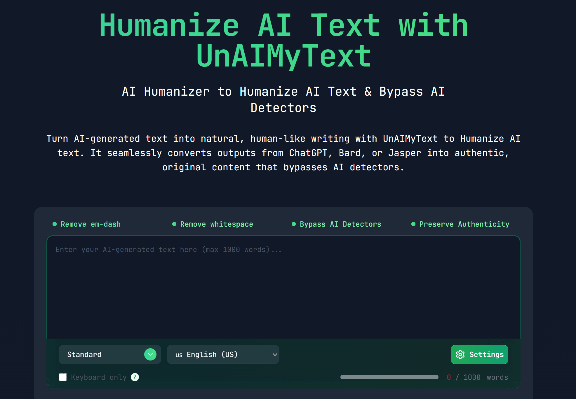
Task: Click the green dot beside Remove whitespace
Action: tap(174, 224)
